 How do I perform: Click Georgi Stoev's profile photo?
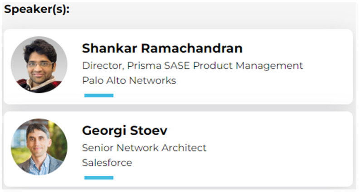[39, 147]
